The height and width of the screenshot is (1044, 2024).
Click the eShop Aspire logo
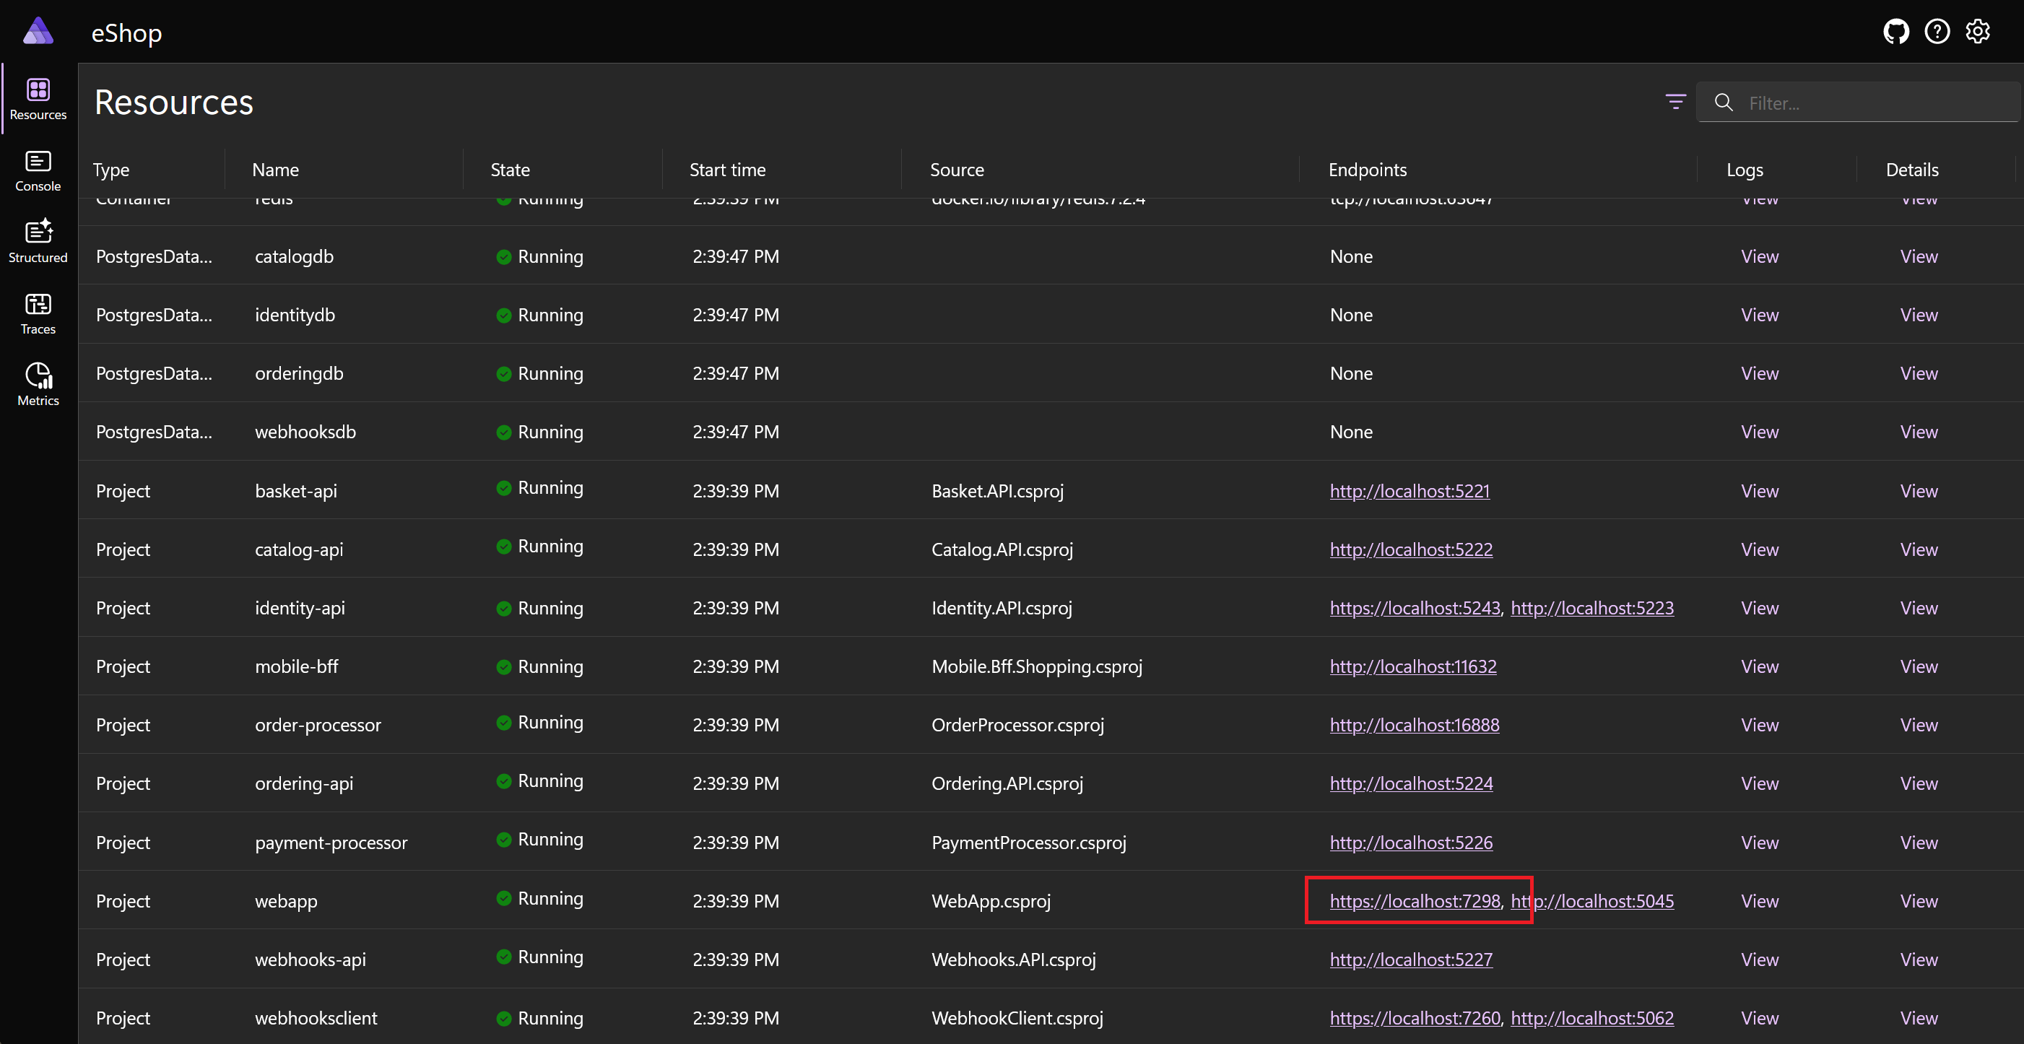click(38, 32)
